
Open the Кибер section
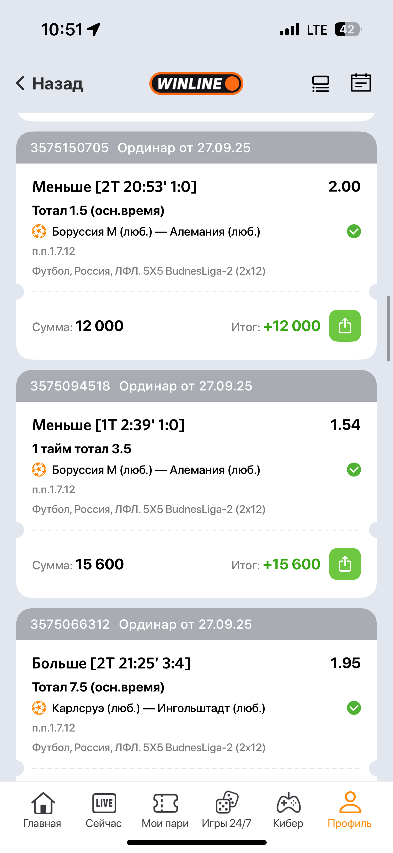(x=288, y=810)
